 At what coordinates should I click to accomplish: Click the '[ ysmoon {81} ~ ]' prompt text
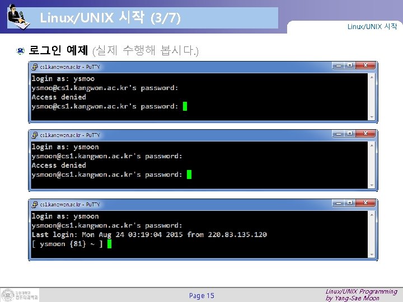pos(67,244)
